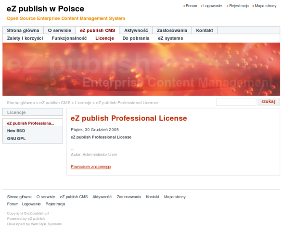
Task: Click the date Piątek, 30 Grudzień 2005
Action: (x=95, y=130)
